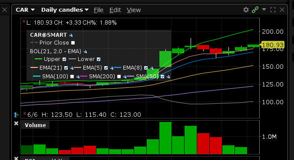Click the green chain link icon
294x160 pixels.
pyautogui.click(x=255, y=10)
